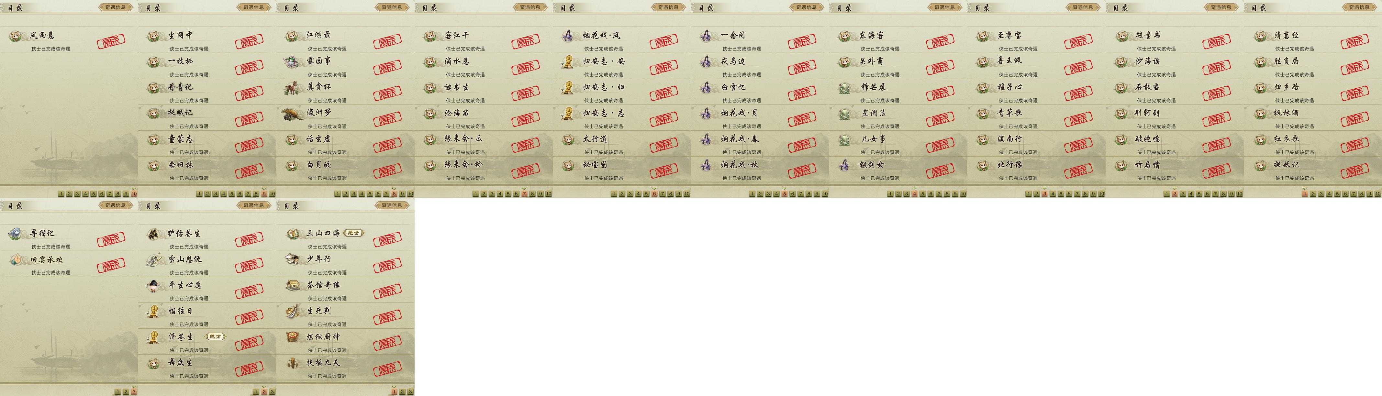Click the wooden stake icon for 扶摇九天
This screenshot has height=396, width=1382.
tap(292, 363)
